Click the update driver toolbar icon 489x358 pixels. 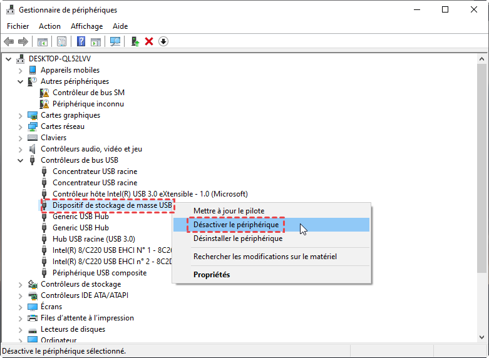point(135,41)
